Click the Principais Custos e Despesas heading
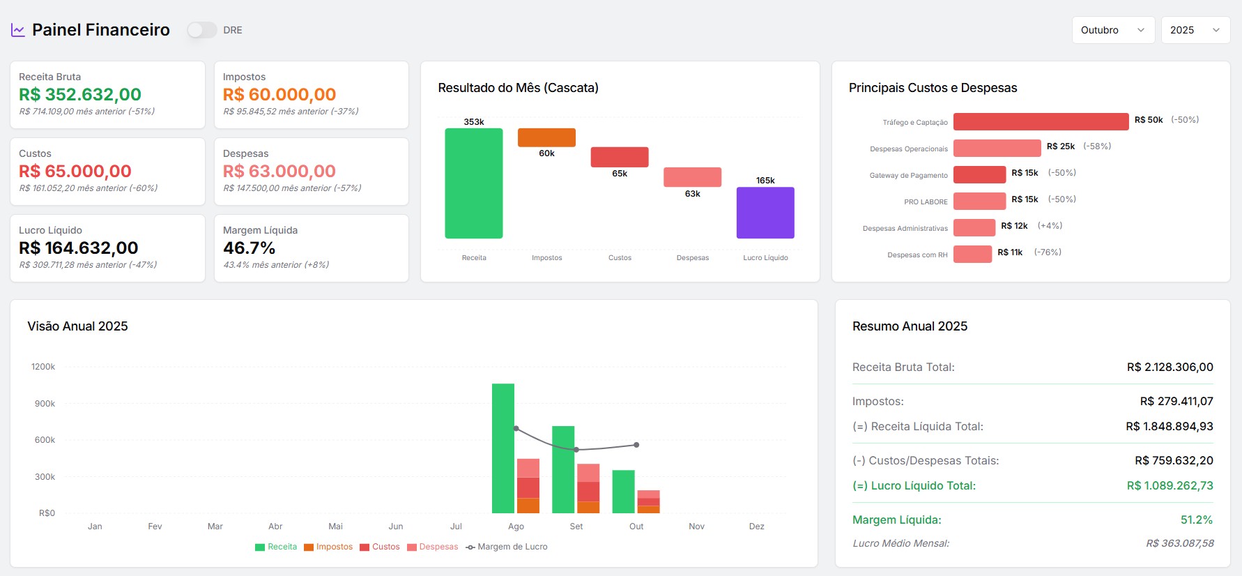Image resolution: width=1242 pixels, height=576 pixels. [x=933, y=88]
